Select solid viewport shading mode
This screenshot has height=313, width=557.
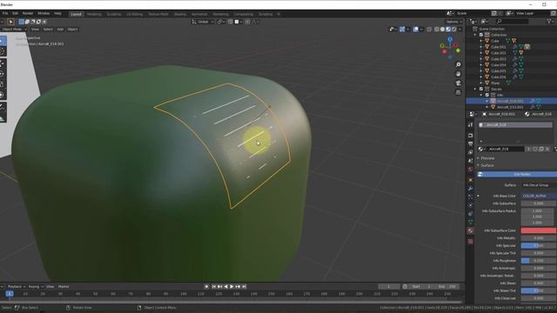(442, 29)
